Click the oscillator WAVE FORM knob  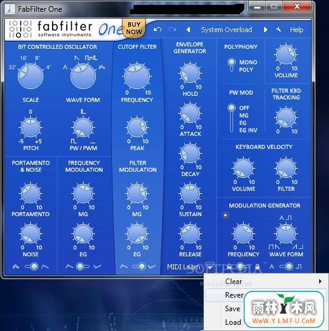pos(83,77)
